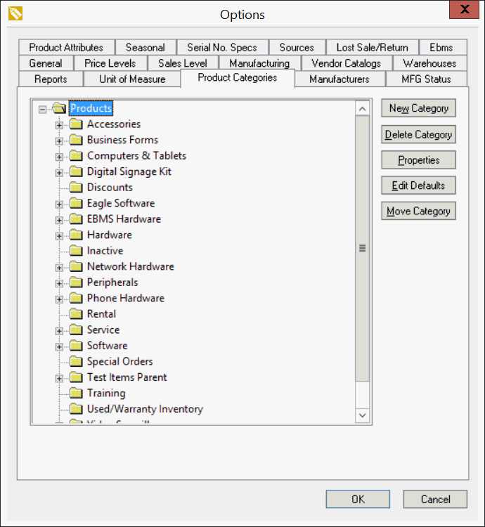
Task: Open the Unit of Measure tab
Action: point(132,79)
